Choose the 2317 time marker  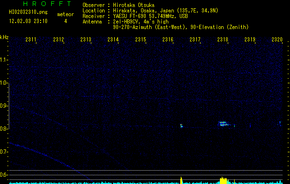pyautogui.click(x=195, y=39)
